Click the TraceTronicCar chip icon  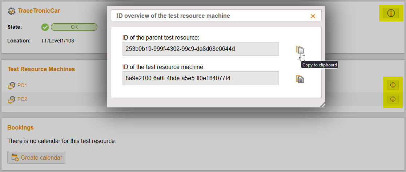point(11,11)
